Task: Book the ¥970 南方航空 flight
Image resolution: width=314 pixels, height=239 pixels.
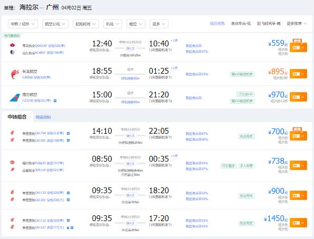Action: [x=298, y=97]
